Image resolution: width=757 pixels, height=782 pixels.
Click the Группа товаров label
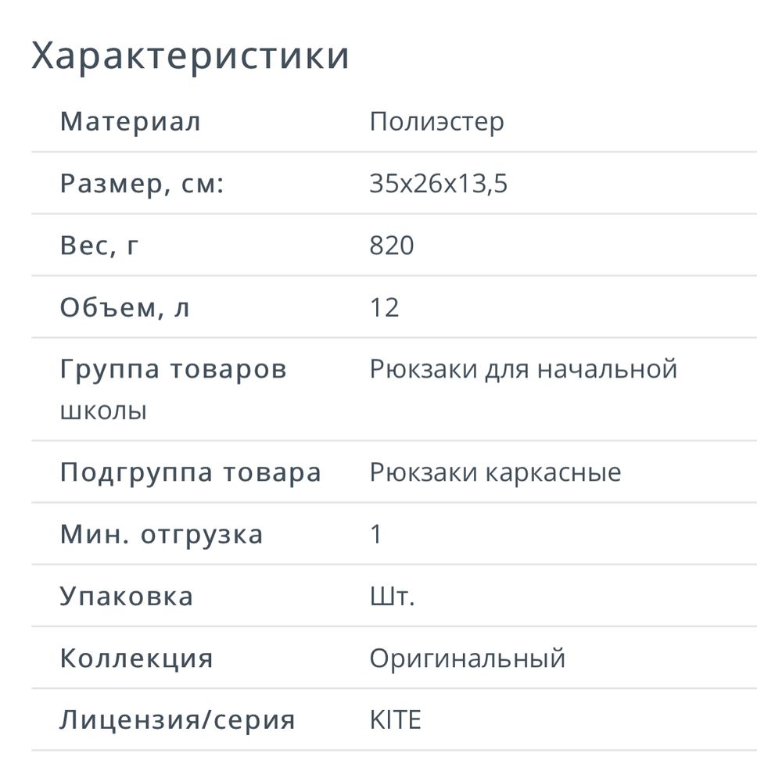pyautogui.click(x=174, y=369)
